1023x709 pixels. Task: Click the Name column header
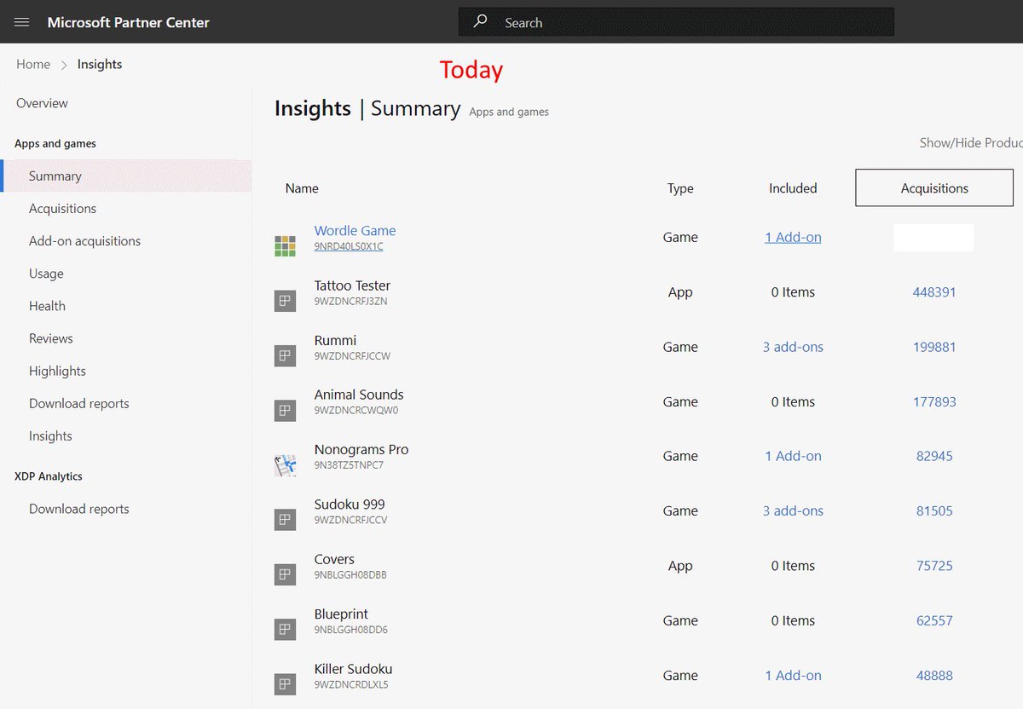pos(302,188)
